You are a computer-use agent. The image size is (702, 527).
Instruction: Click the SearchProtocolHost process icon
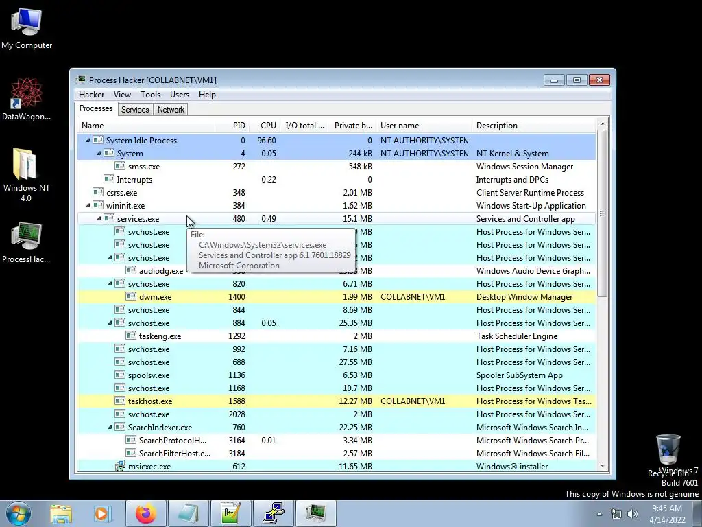[131, 440]
